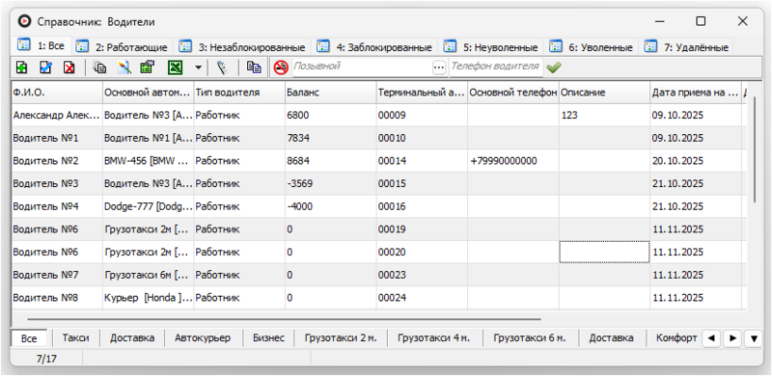Select the Водитель №8 name cell
The image size is (772, 376).
(x=57, y=298)
